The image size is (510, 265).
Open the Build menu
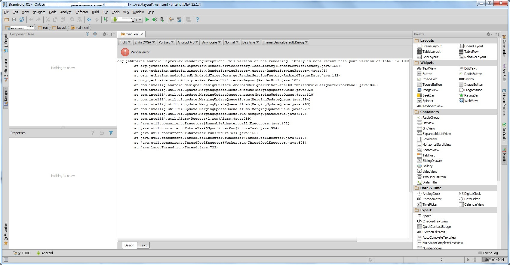[x=95, y=12]
